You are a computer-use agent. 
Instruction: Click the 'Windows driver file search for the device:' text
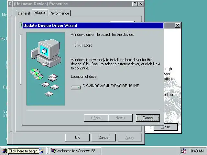(102, 35)
